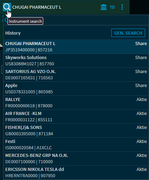Click the History section heading
The width and height of the screenshot is (149, 180).
tap(13, 33)
